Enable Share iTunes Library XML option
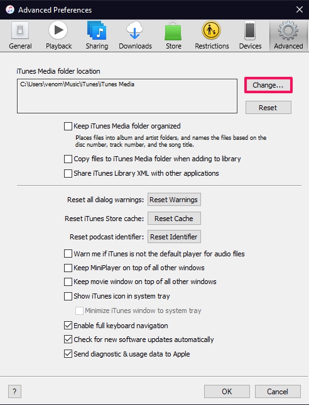Screen dimensions: 309x405 tap(68, 173)
